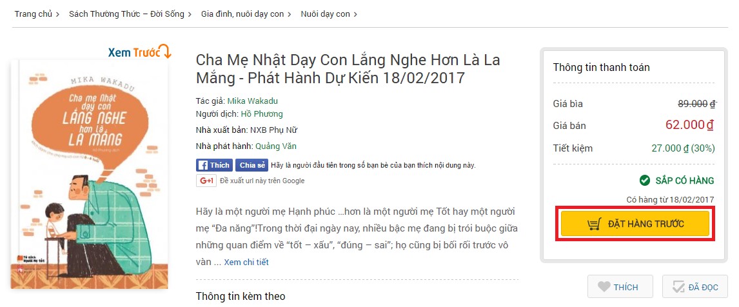Click the heart THÍCH button

pyautogui.click(x=620, y=287)
